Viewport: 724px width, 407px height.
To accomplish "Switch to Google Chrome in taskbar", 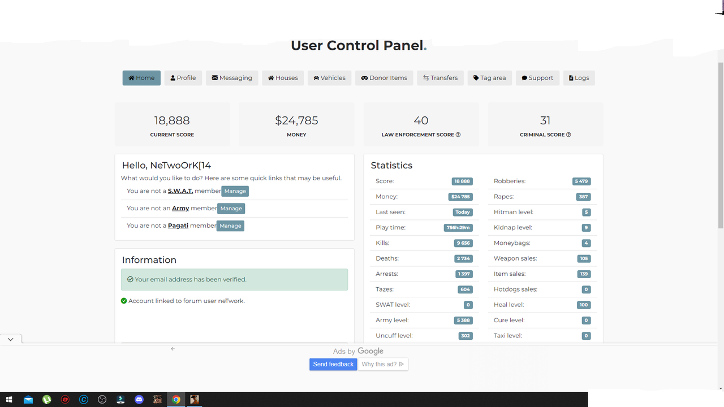I will (x=176, y=400).
